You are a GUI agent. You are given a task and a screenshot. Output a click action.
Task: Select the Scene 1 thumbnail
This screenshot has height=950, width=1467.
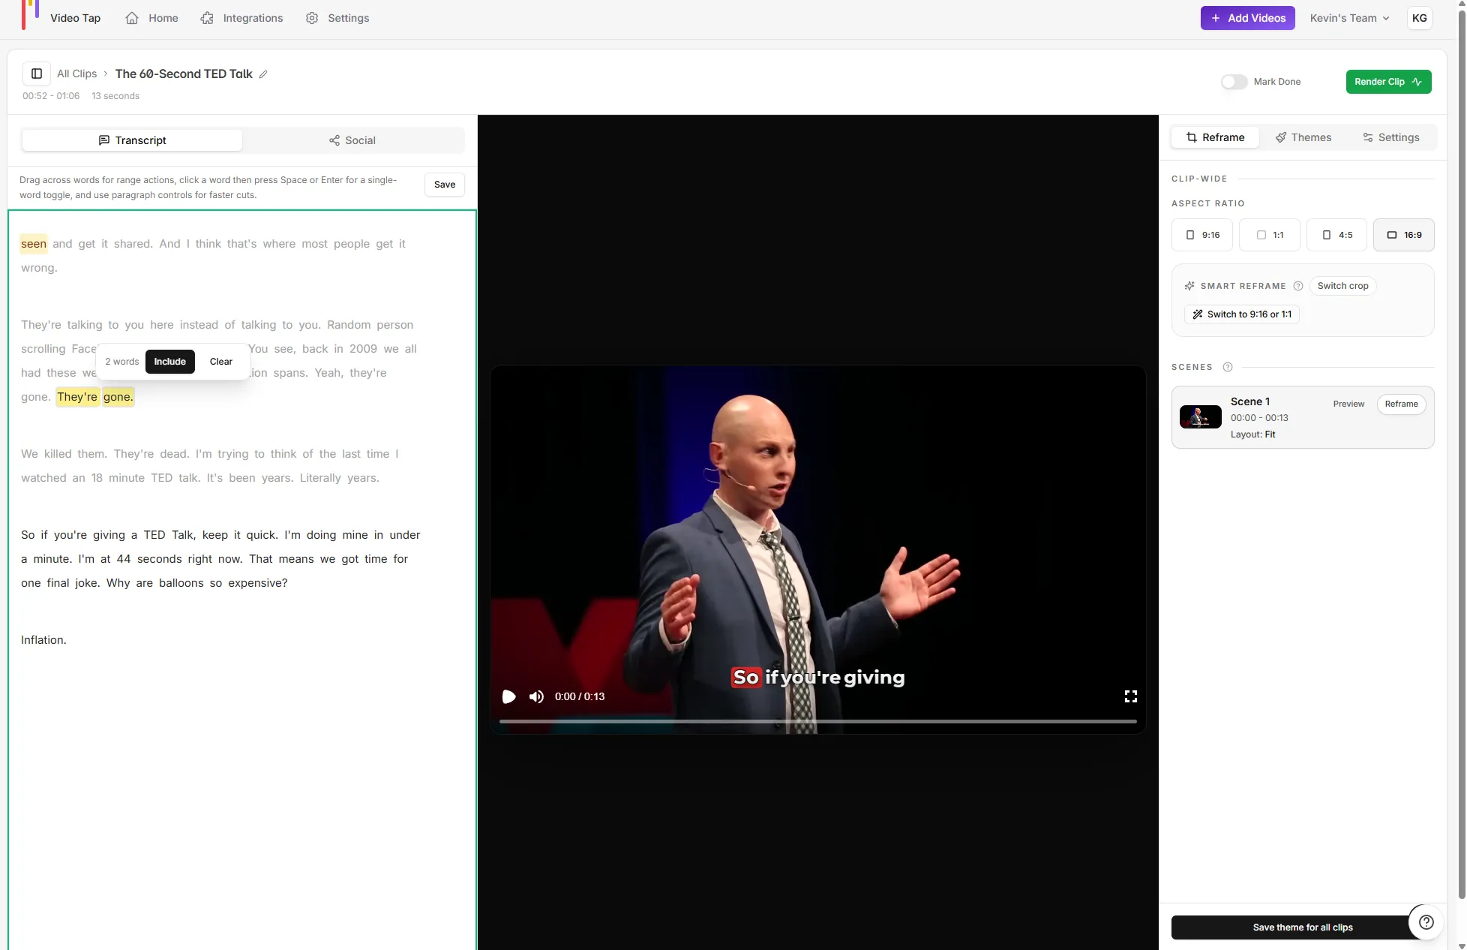1201,416
